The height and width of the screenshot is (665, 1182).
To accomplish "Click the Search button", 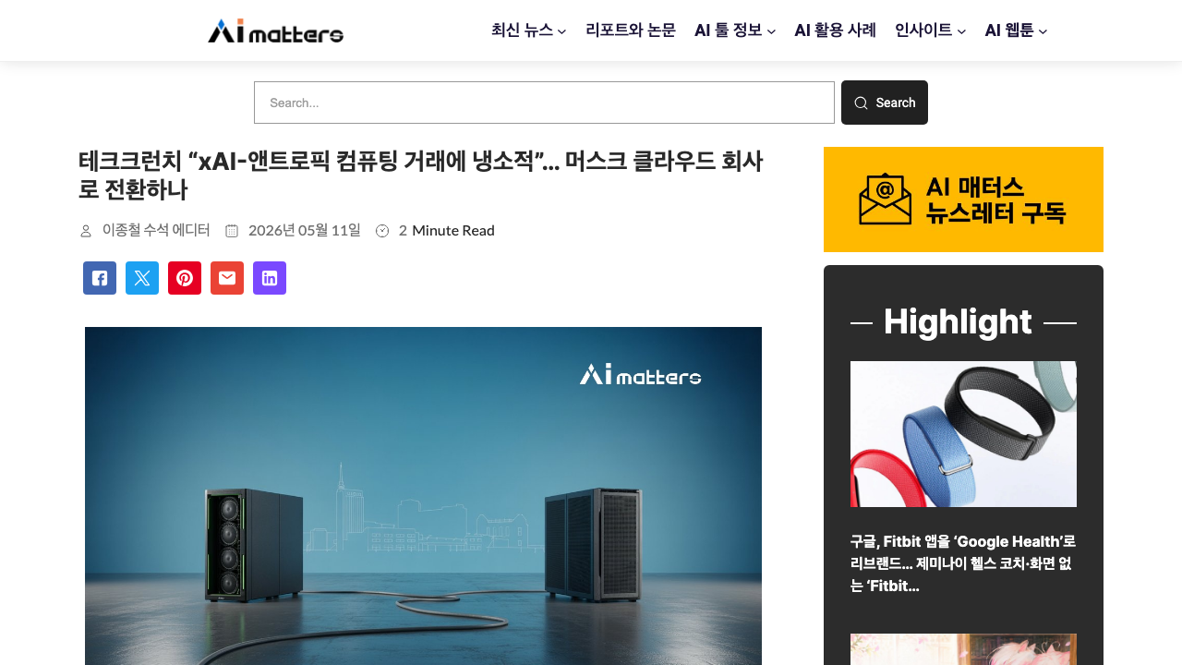I will [885, 103].
